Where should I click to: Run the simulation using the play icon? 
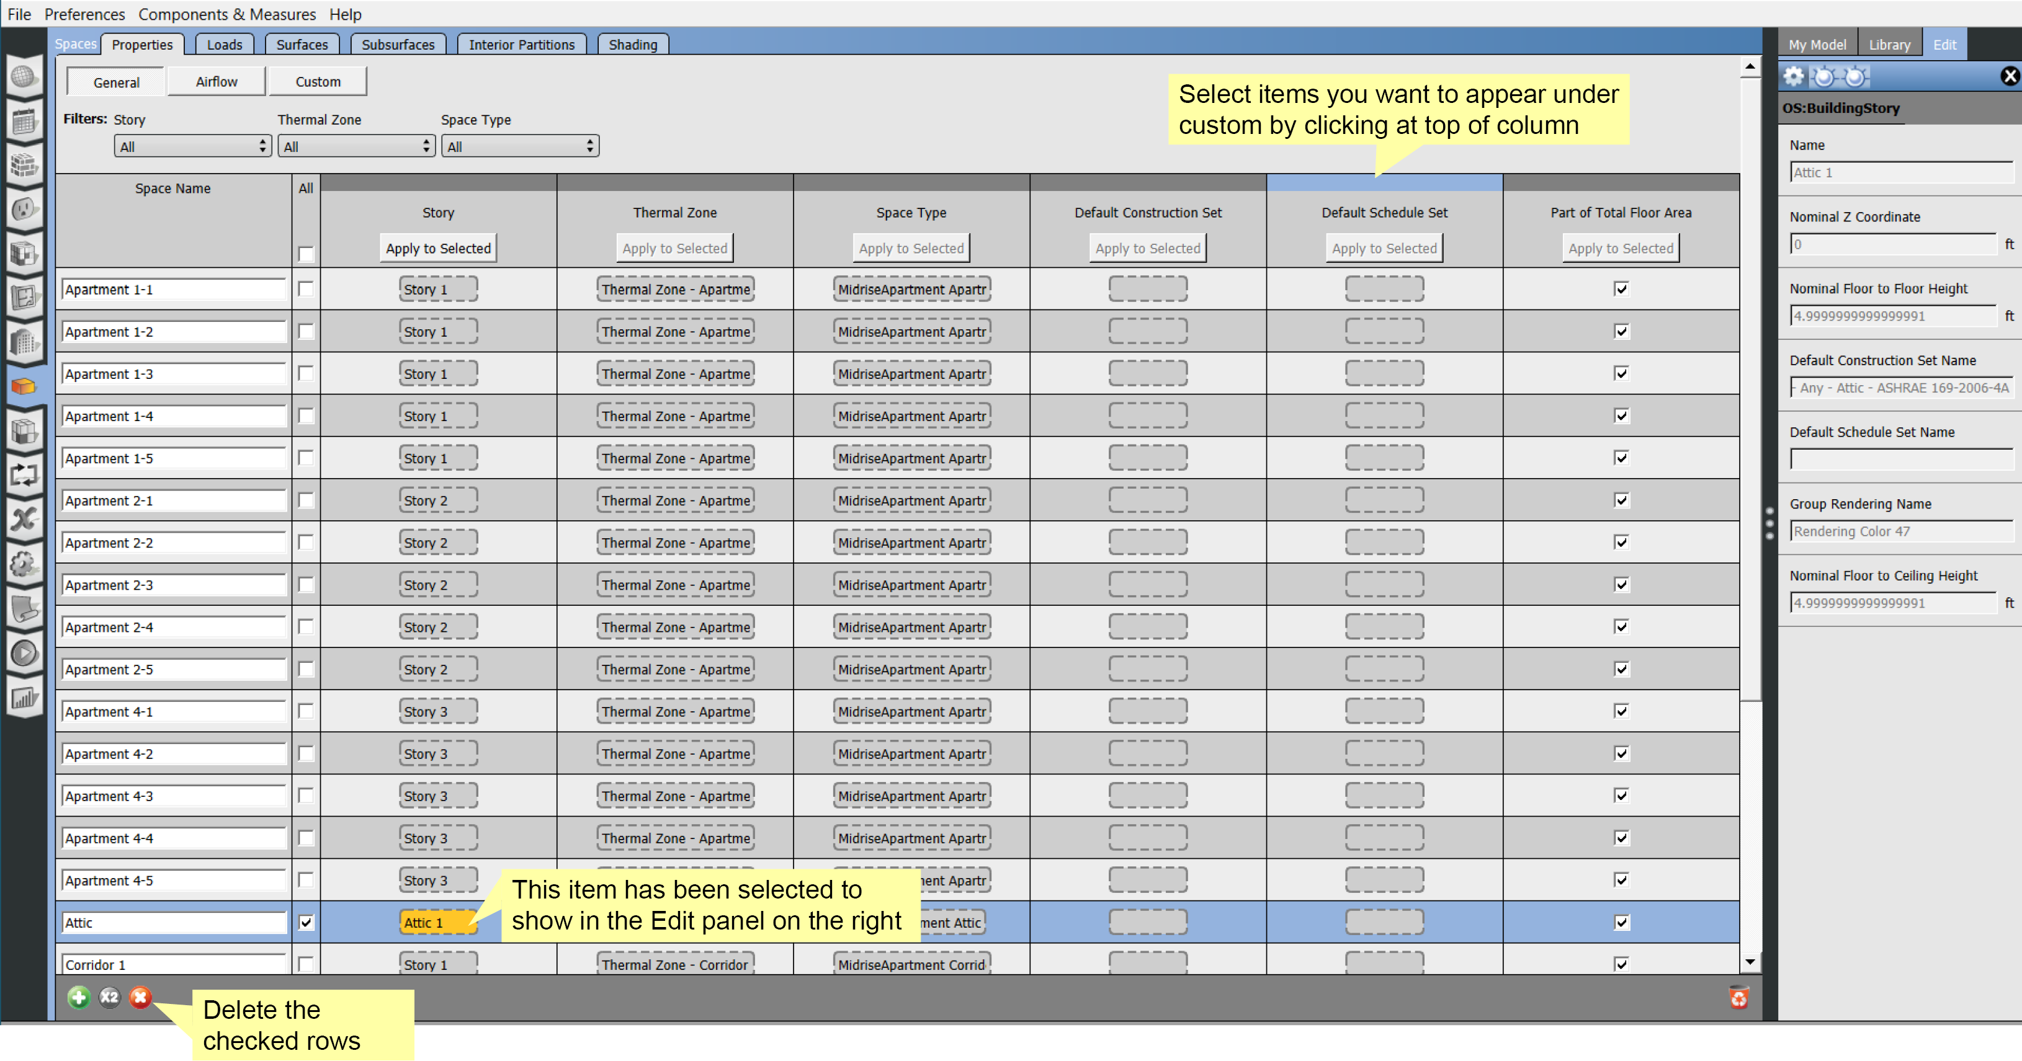pyautogui.click(x=24, y=652)
